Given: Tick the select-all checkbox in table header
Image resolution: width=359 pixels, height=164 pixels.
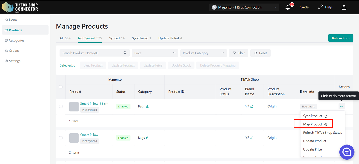Looking at the screenshot, I should [x=61, y=87].
